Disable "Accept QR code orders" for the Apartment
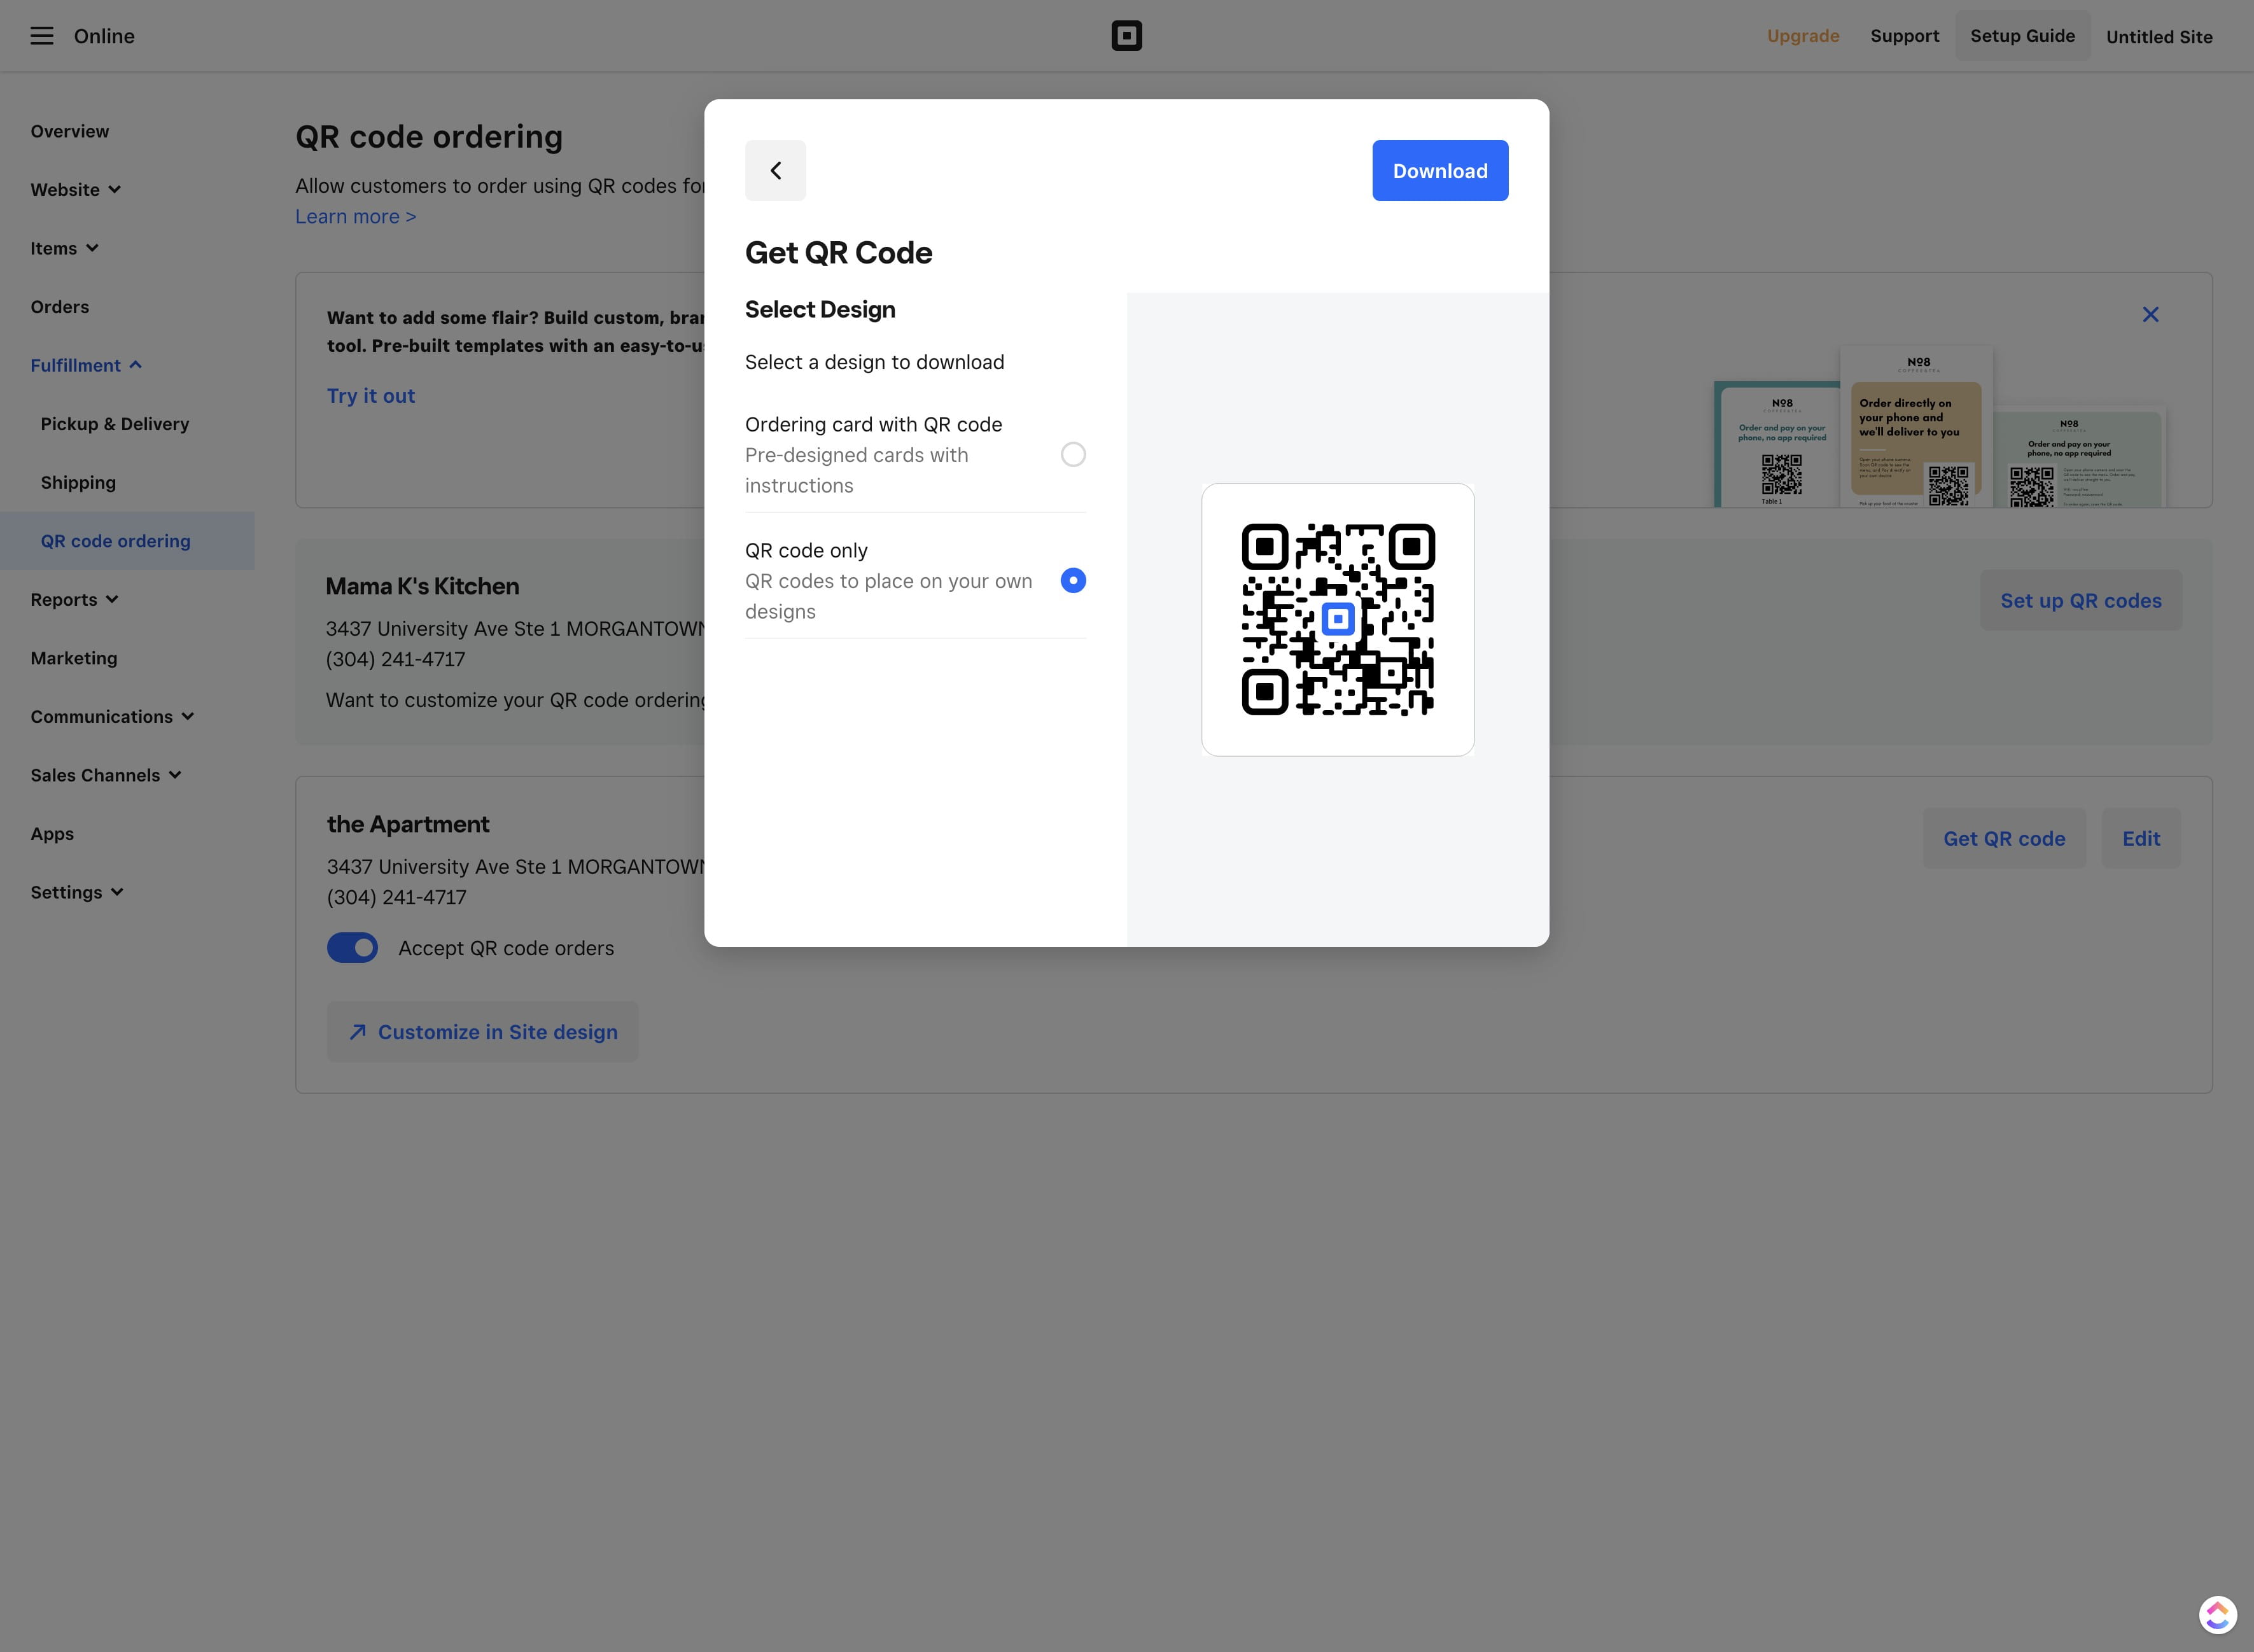This screenshot has height=1652, width=2254. coord(353,947)
